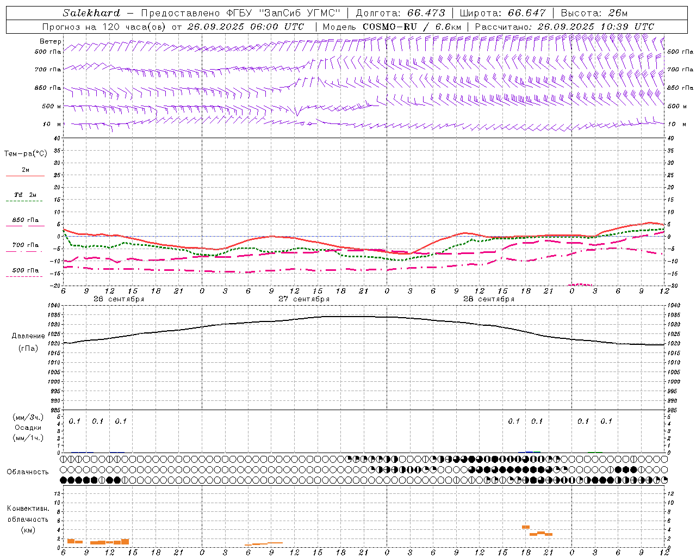696x557 pixels.
Task: Select the Давление pressure panel label
Action: click(x=28, y=336)
